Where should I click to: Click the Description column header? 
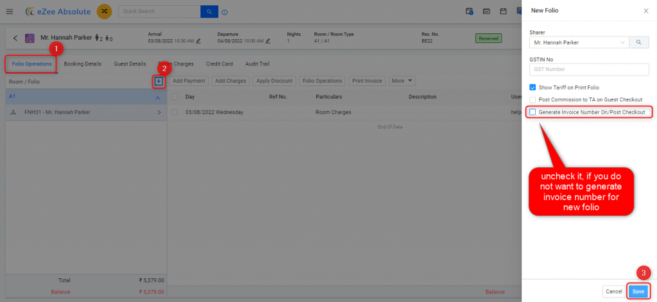click(423, 97)
